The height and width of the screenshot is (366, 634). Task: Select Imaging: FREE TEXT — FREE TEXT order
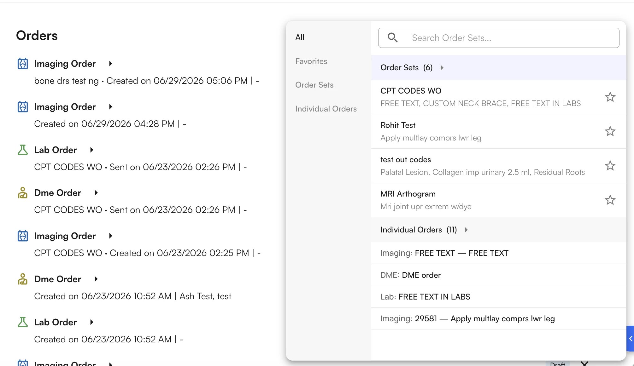click(x=498, y=253)
